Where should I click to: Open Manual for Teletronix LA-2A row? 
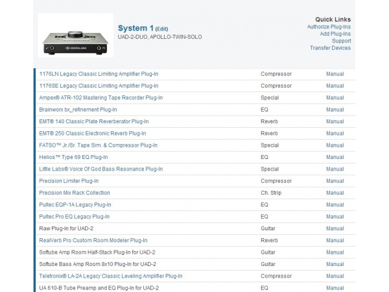click(x=335, y=276)
